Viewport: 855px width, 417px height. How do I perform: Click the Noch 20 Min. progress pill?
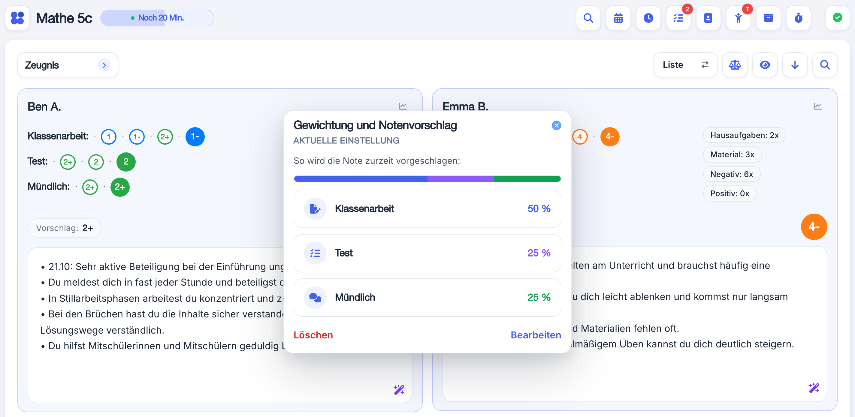[157, 18]
